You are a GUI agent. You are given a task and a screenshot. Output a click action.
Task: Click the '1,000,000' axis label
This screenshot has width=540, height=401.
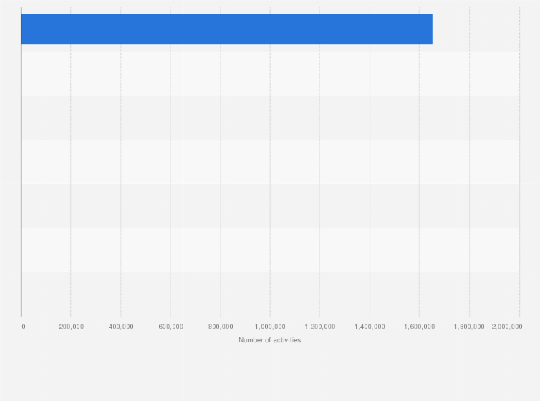(270, 327)
